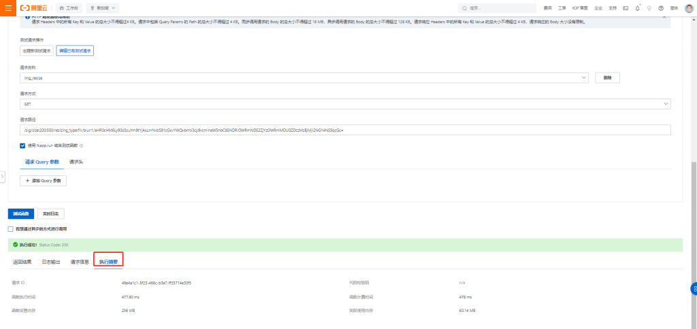Open 实时日志 real-time logs
This screenshot has width=697, height=329.
coord(50,214)
